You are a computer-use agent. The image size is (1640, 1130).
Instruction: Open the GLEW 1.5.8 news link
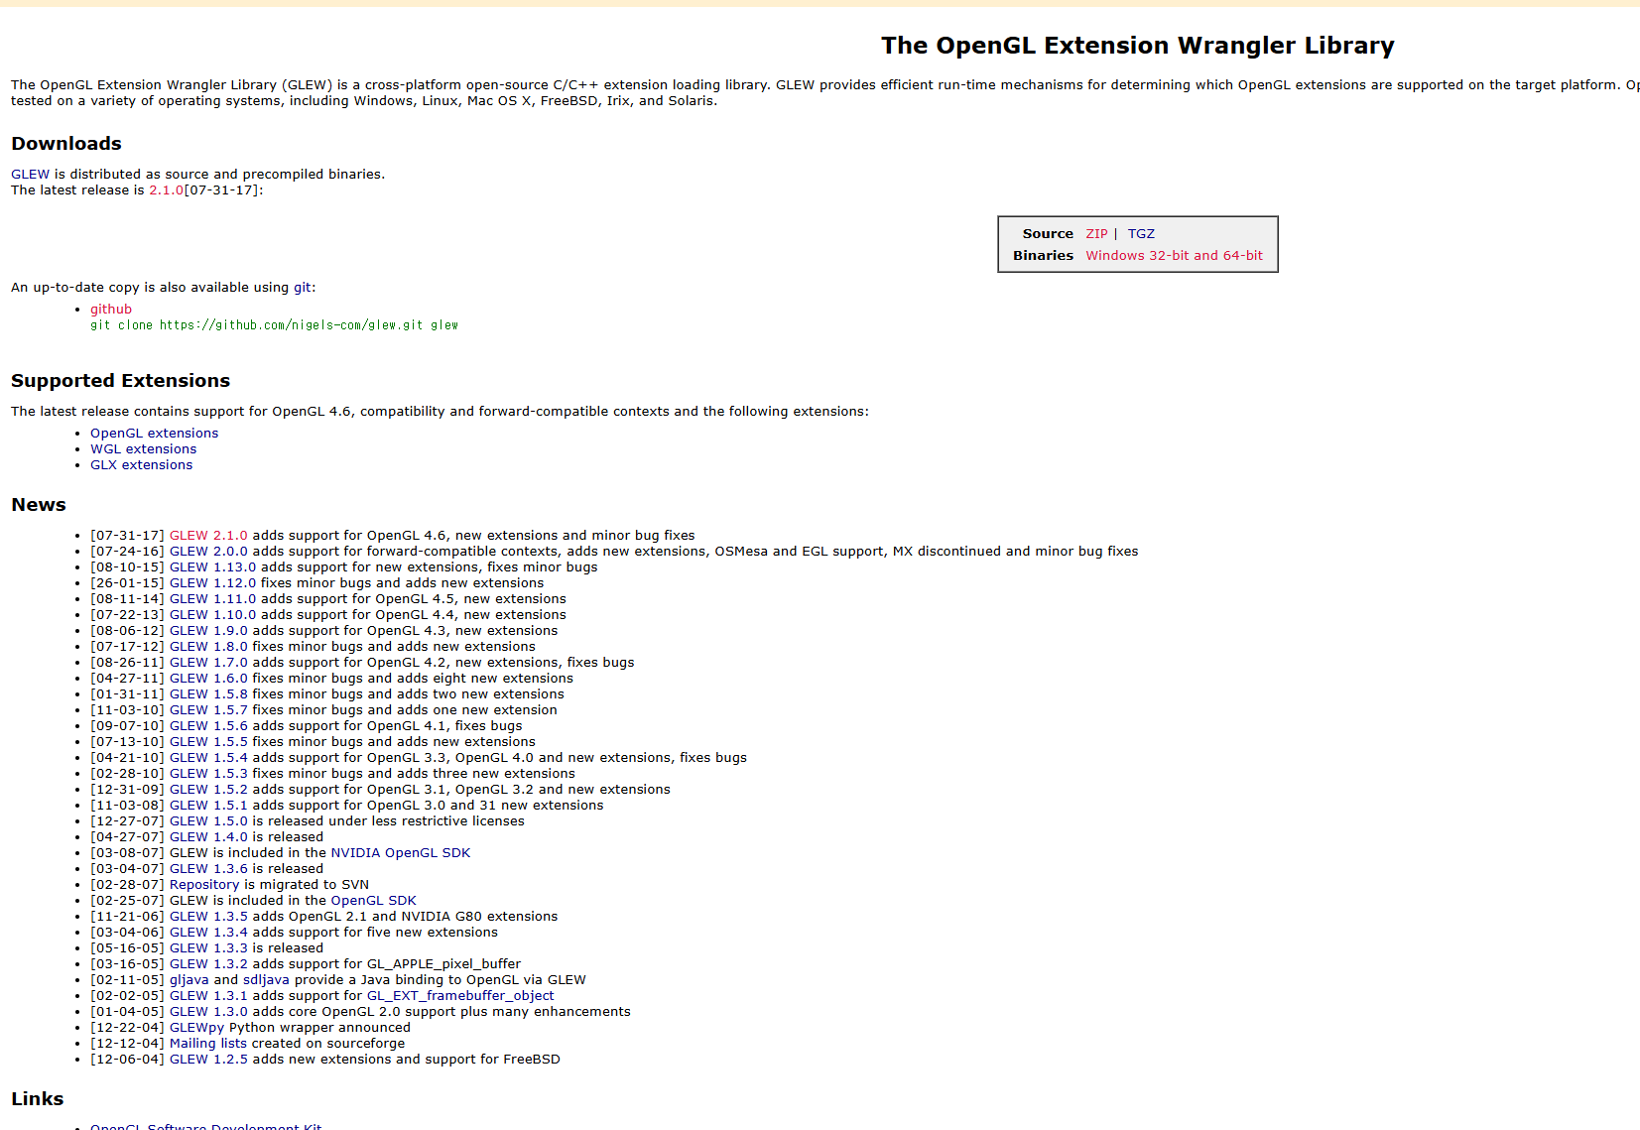208,694
